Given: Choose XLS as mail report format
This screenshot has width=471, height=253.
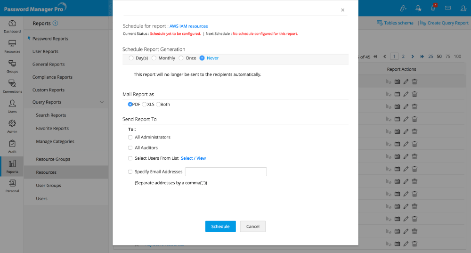Looking at the screenshot, I should (x=145, y=104).
